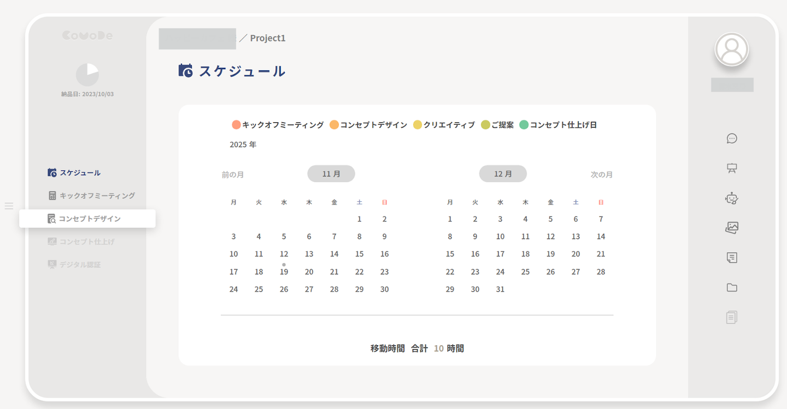The height and width of the screenshot is (409, 787).
Task: Click the orange キックオフミーティング legend dot
Action: coord(236,125)
